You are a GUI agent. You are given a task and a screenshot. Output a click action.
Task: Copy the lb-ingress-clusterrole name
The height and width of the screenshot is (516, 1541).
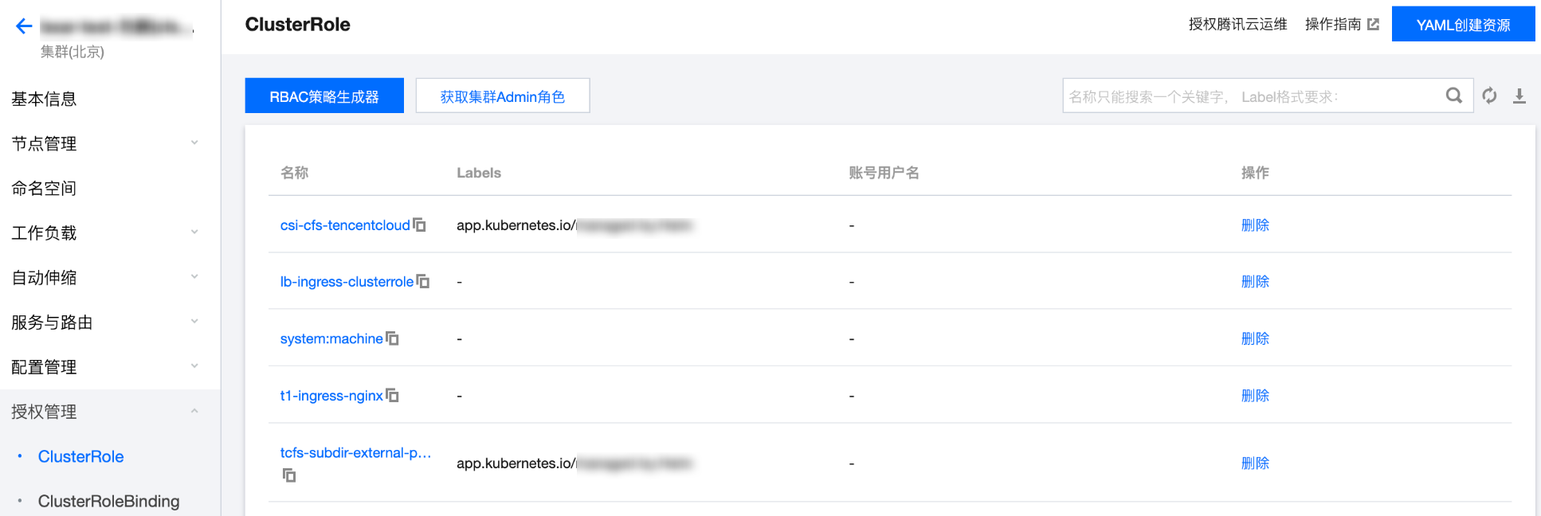(423, 282)
